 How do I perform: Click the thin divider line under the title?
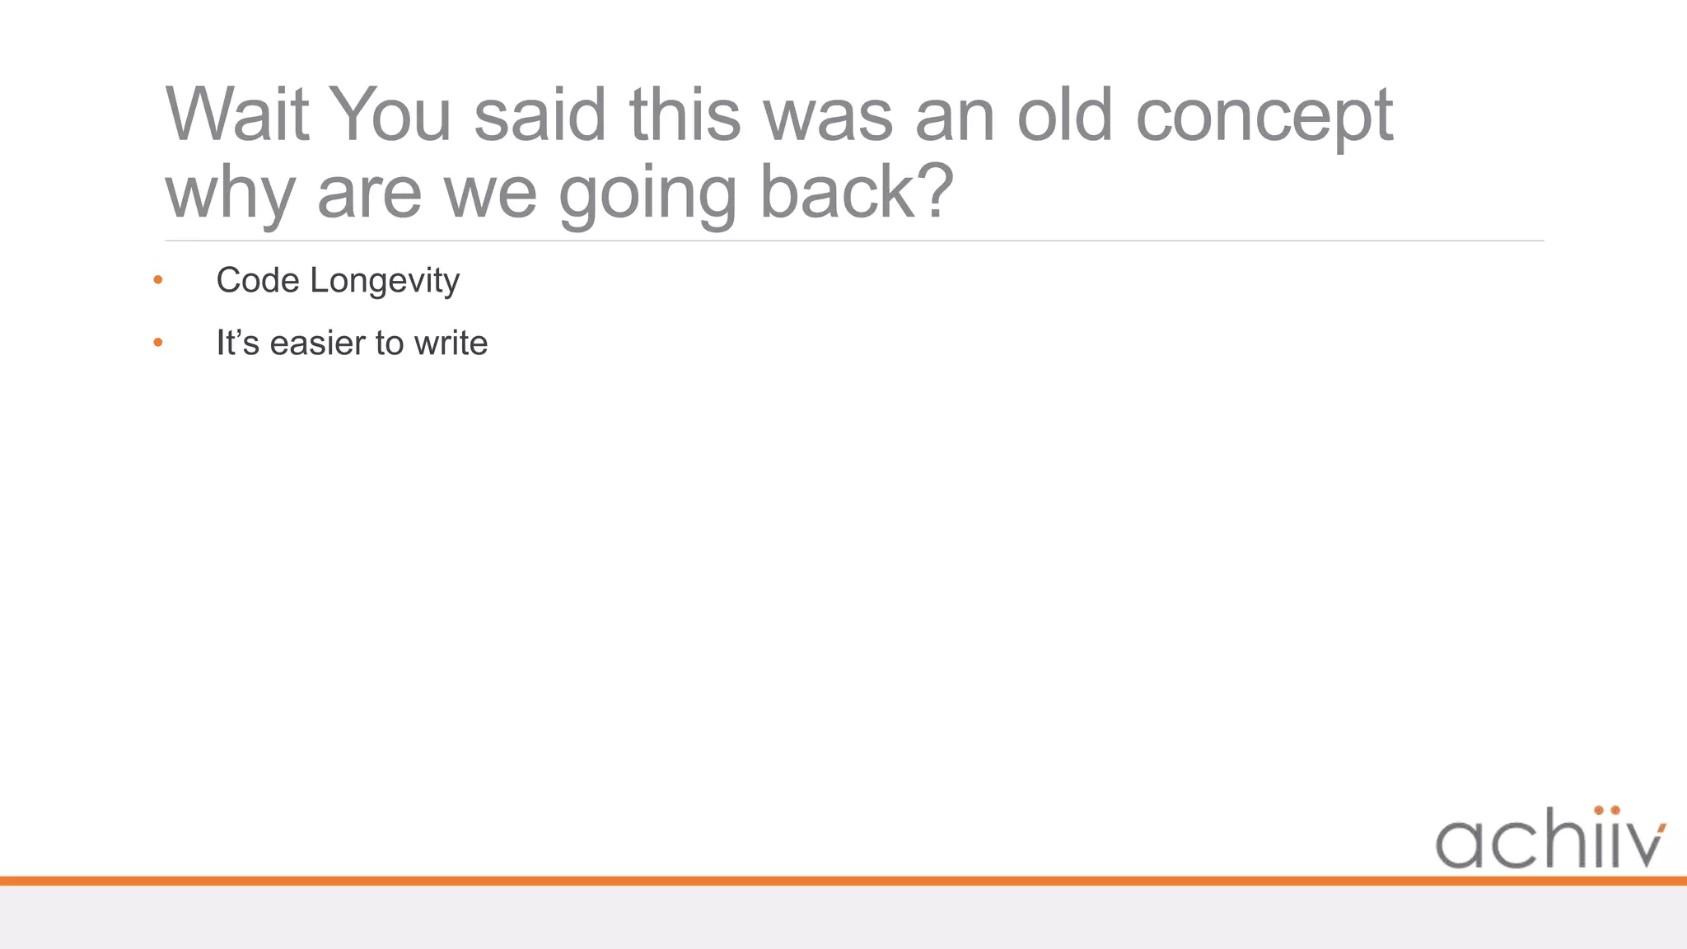[854, 241]
